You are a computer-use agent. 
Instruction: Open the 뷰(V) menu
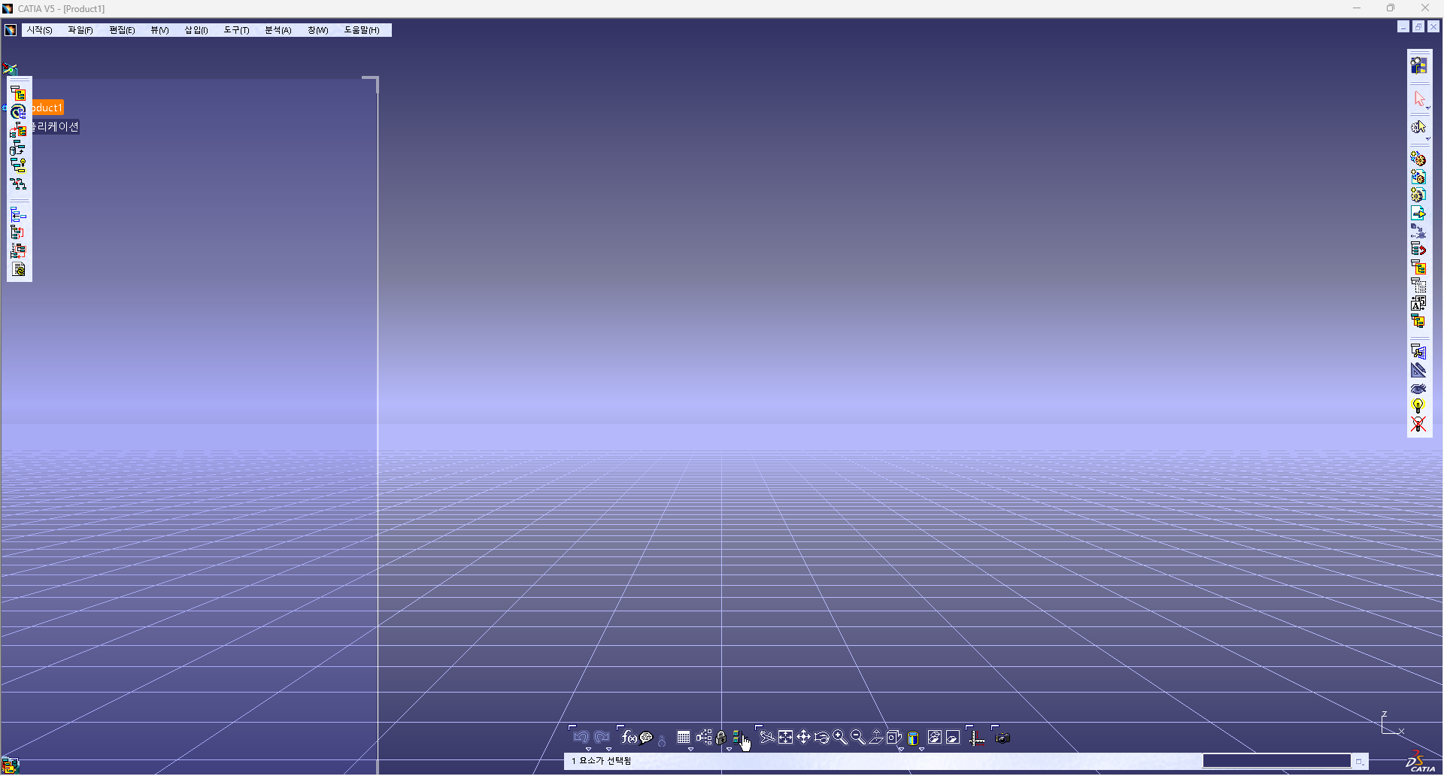[159, 30]
